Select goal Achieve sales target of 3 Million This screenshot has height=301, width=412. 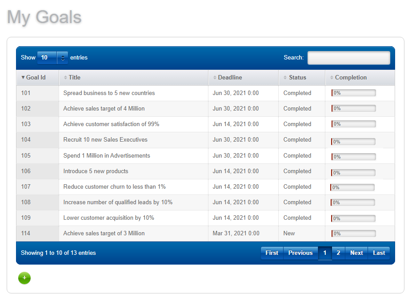pos(104,234)
